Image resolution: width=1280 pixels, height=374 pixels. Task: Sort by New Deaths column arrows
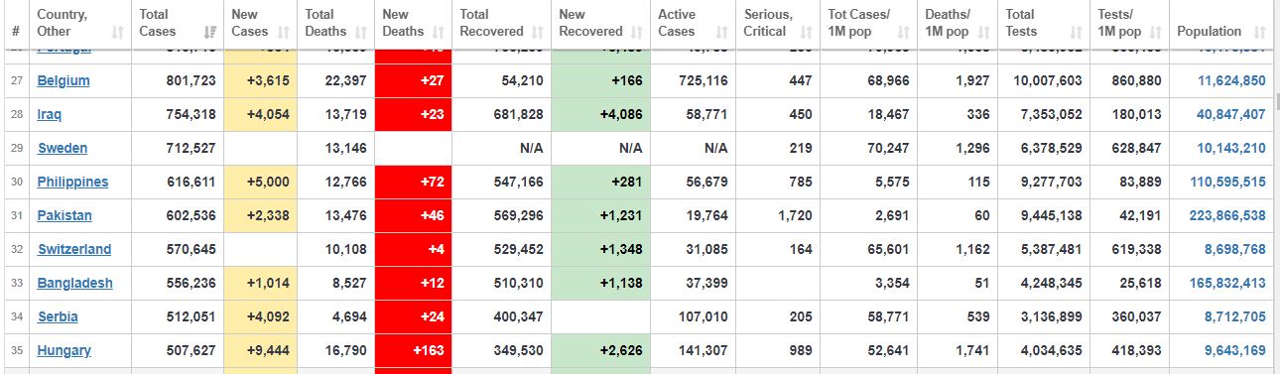pos(437,33)
